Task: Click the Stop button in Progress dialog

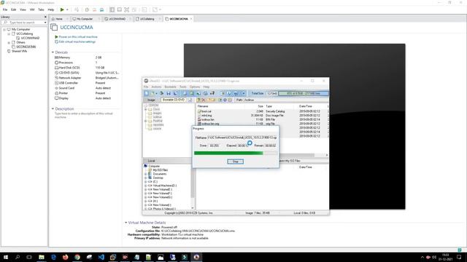Action: [x=235, y=162]
